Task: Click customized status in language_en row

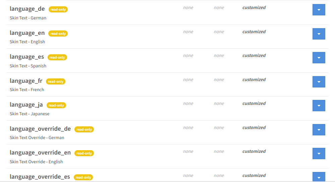Action: [x=254, y=32]
